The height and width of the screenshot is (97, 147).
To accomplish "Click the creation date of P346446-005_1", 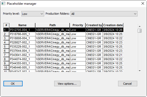I will (x=113, y=67).
